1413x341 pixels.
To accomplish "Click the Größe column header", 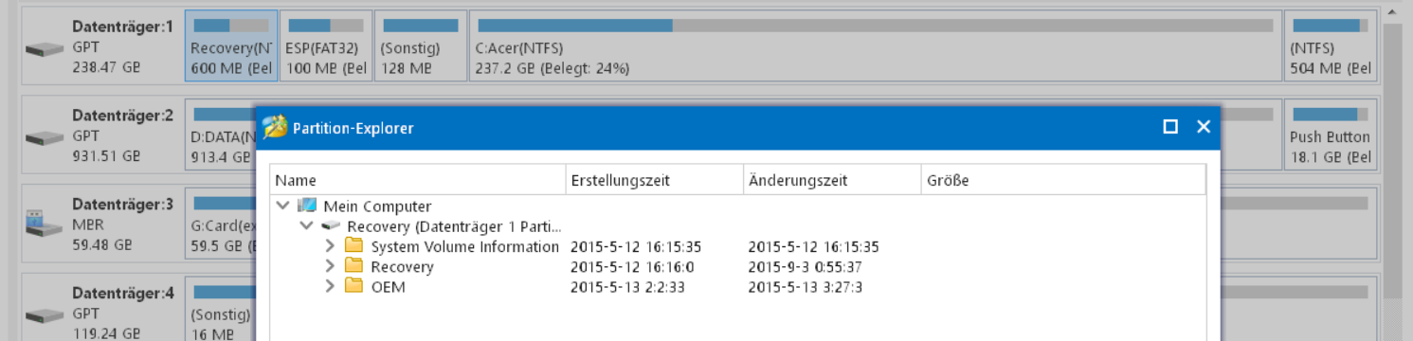I will [x=1063, y=180].
